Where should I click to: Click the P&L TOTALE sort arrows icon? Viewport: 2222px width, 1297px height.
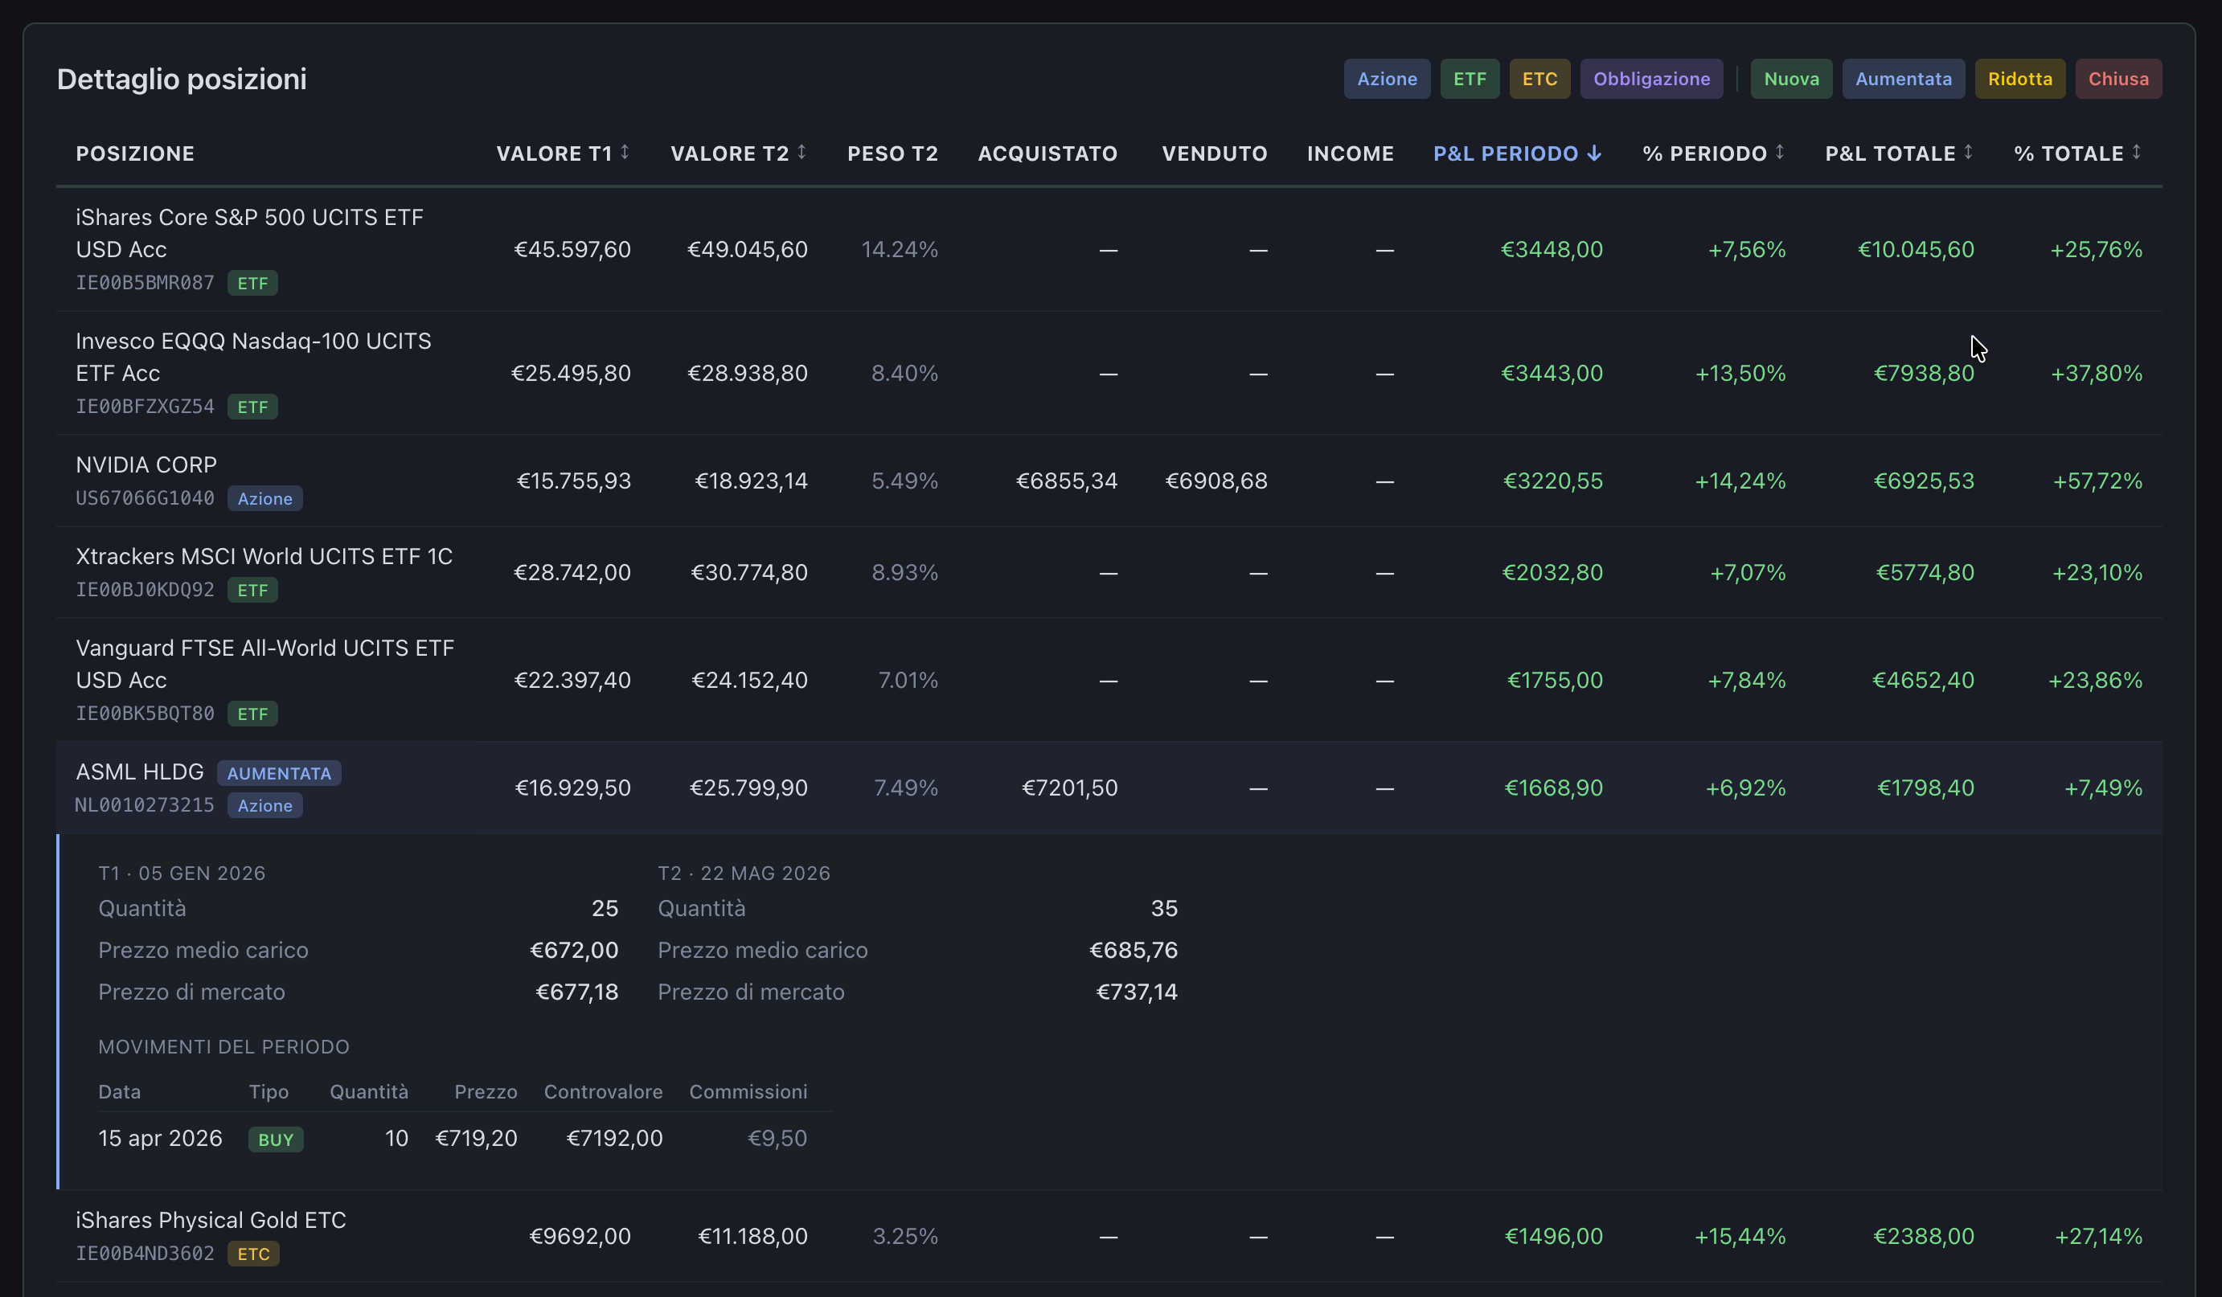1968,153
